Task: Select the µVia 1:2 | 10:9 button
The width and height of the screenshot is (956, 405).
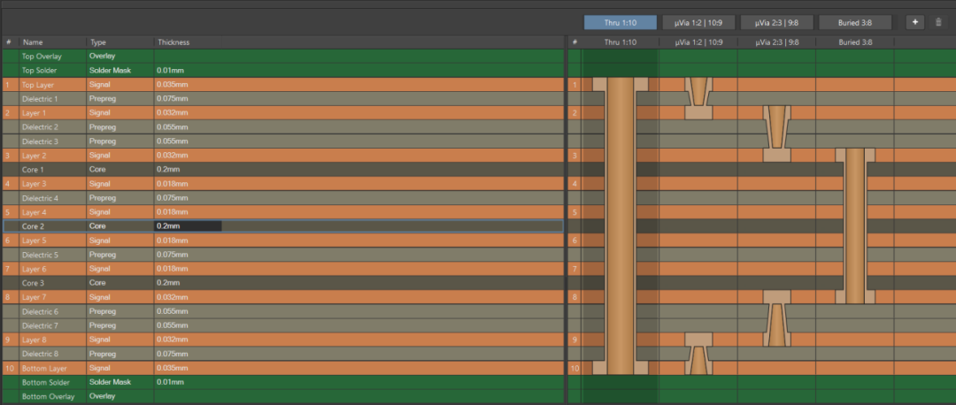Action: click(x=698, y=22)
